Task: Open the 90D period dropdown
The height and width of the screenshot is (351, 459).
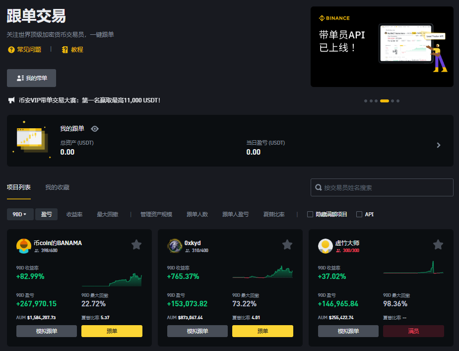Action: tap(20, 214)
